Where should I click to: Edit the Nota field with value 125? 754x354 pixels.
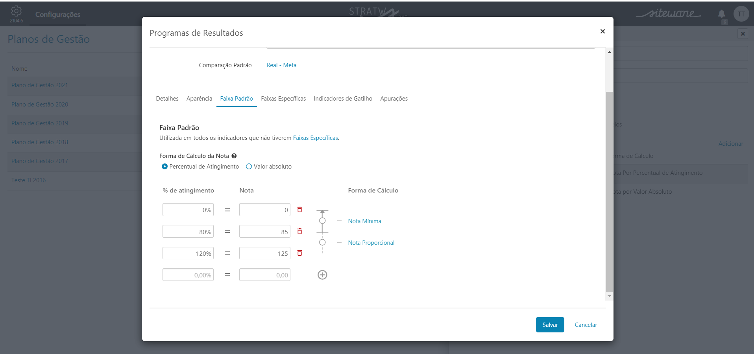tap(265, 253)
